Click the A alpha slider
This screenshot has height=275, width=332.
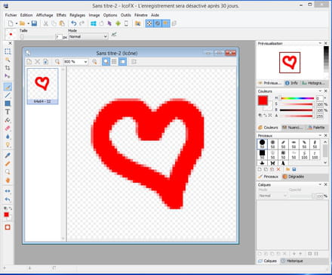coord(297,116)
